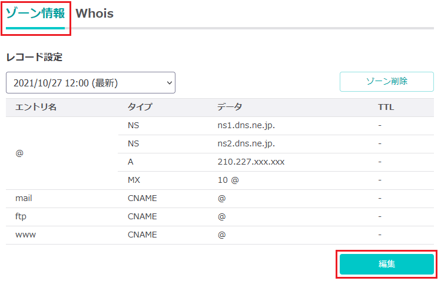Click the ns1.dns.ne.jp. record data
The width and height of the screenshot is (441, 281).
coord(246,125)
